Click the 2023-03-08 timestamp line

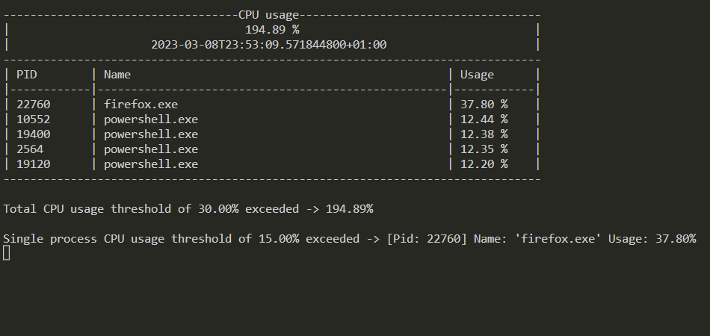point(268,45)
